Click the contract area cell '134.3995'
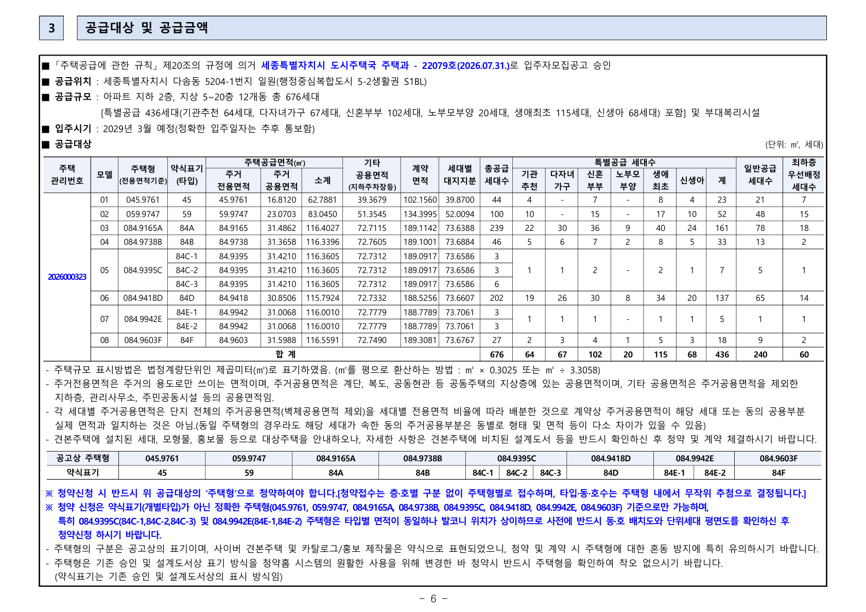The height and width of the screenshot is (612, 866). [x=420, y=214]
